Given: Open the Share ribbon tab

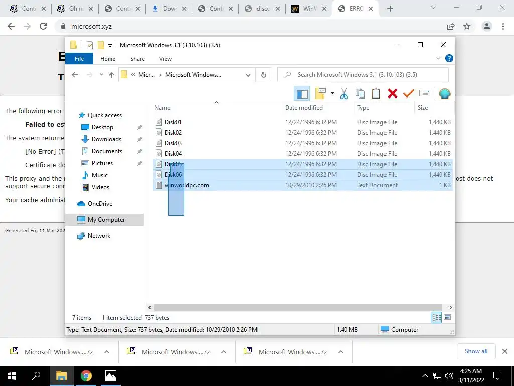Looking at the screenshot, I should 137,59.
